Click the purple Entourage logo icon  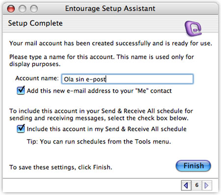[x=193, y=28]
